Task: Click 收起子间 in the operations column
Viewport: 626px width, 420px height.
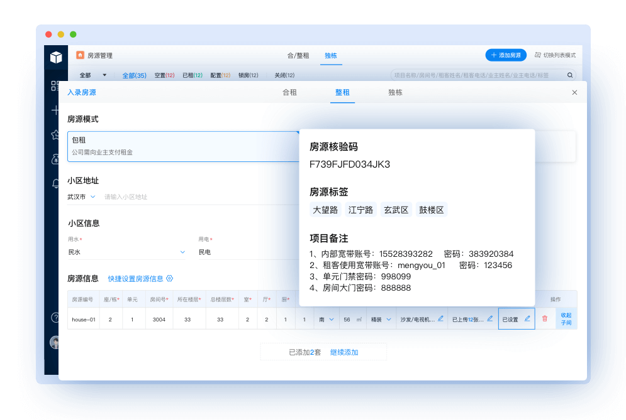Action: [x=566, y=319]
